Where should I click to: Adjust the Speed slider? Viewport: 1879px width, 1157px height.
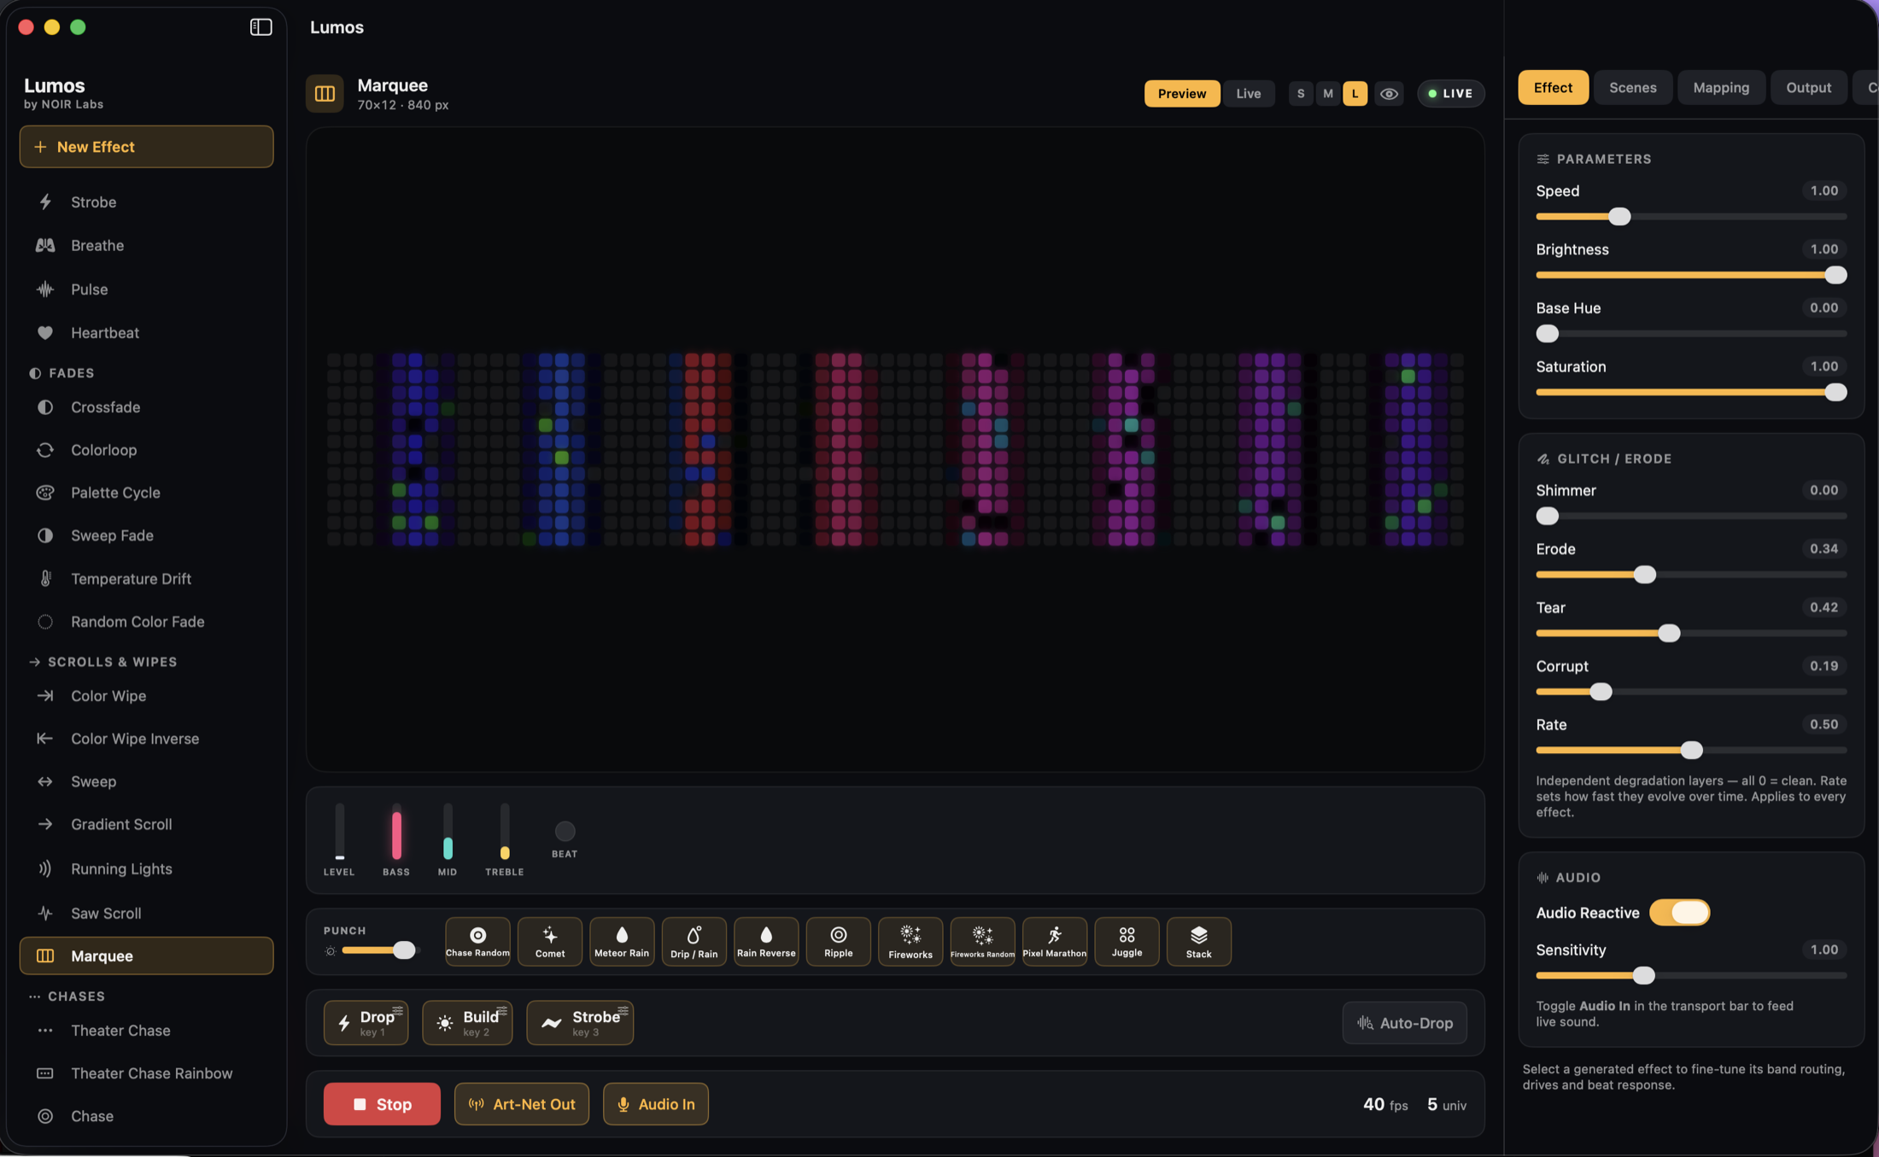(x=1691, y=216)
